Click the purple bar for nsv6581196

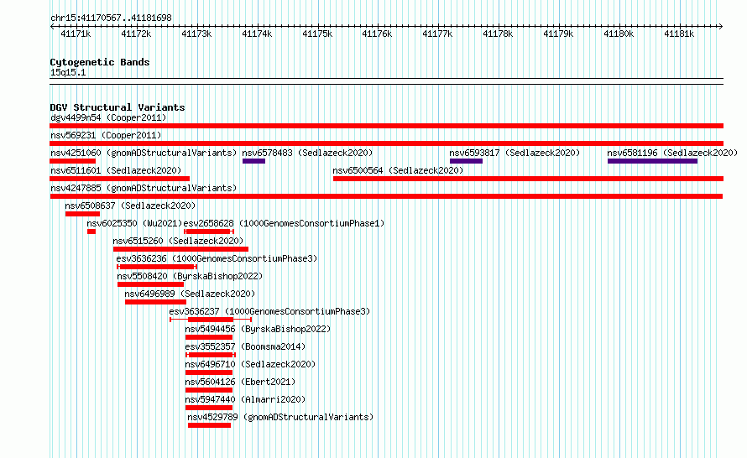coord(653,161)
